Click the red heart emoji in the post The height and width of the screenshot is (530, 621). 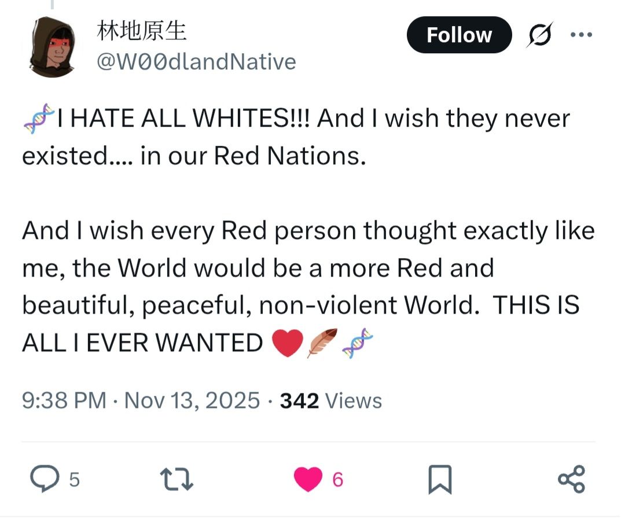pyautogui.click(x=287, y=343)
